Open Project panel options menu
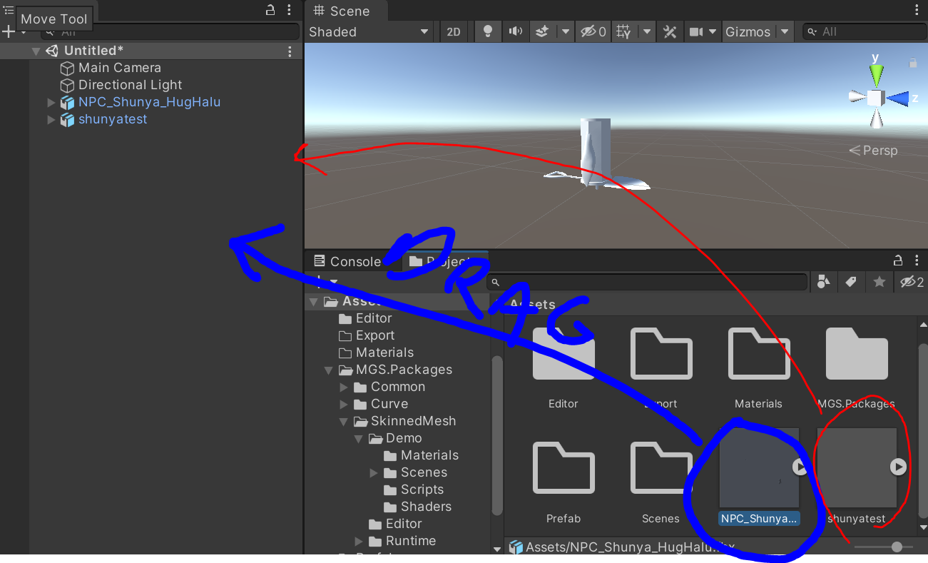 (917, 260)
